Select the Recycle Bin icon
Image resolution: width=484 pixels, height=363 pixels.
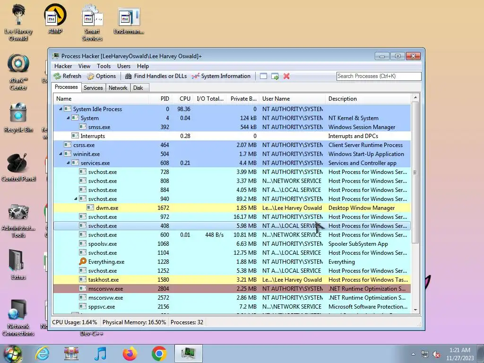coord(18,117)
